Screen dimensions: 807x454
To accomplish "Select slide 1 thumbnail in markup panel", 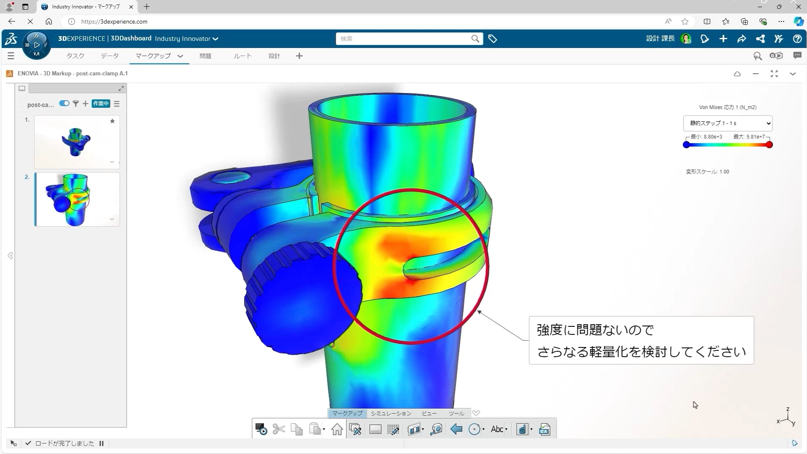I will tap(77, 142).
